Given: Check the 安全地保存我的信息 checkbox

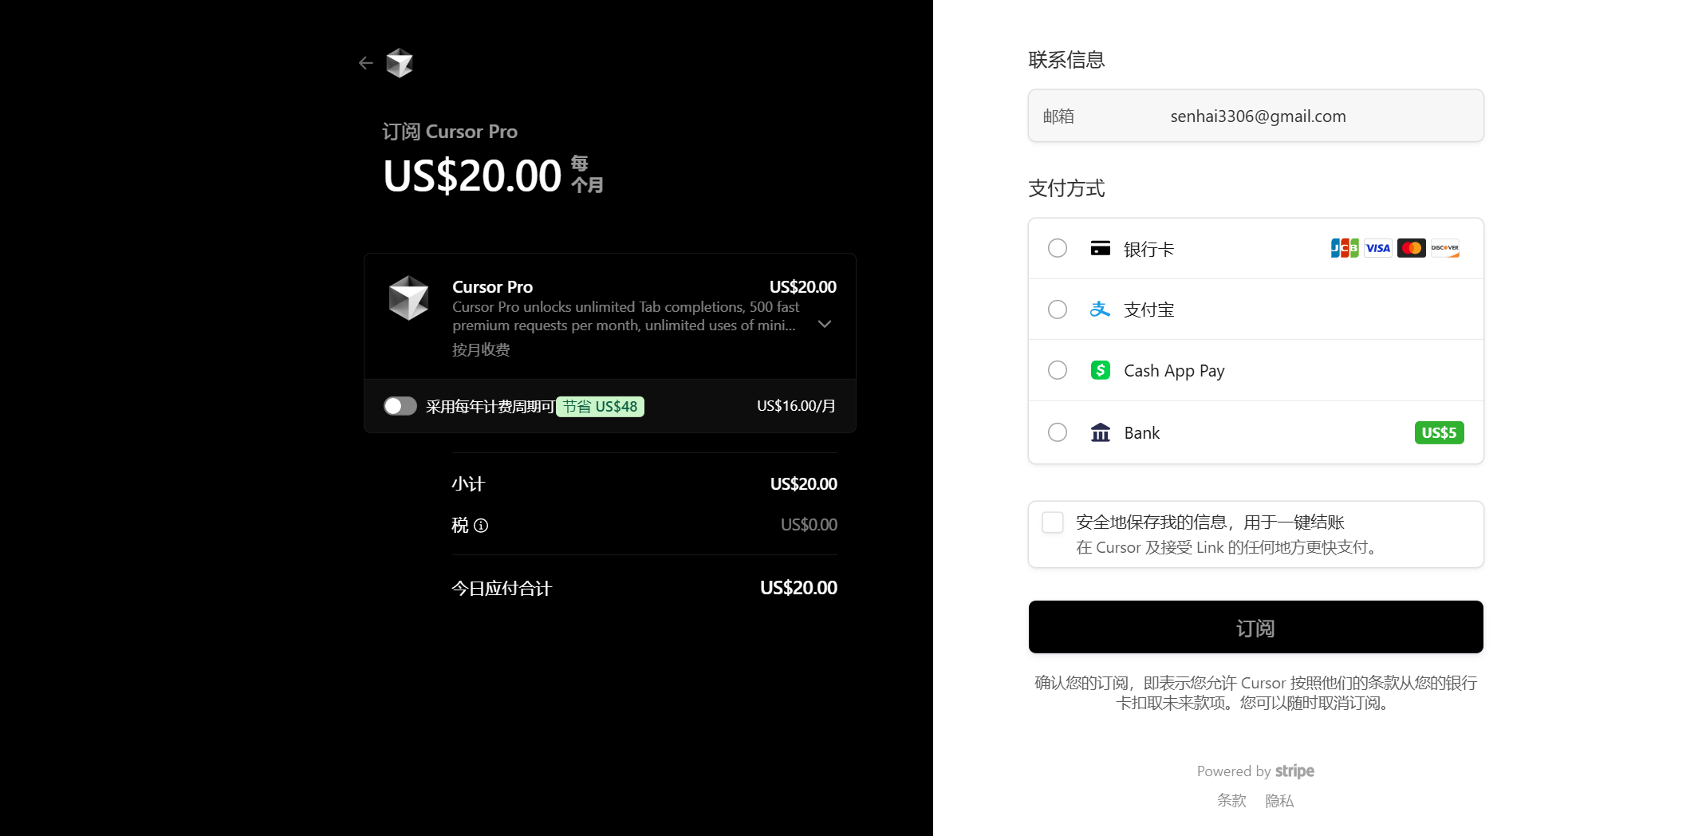Looking at the screenshot, I should (x=1053, y=522).
